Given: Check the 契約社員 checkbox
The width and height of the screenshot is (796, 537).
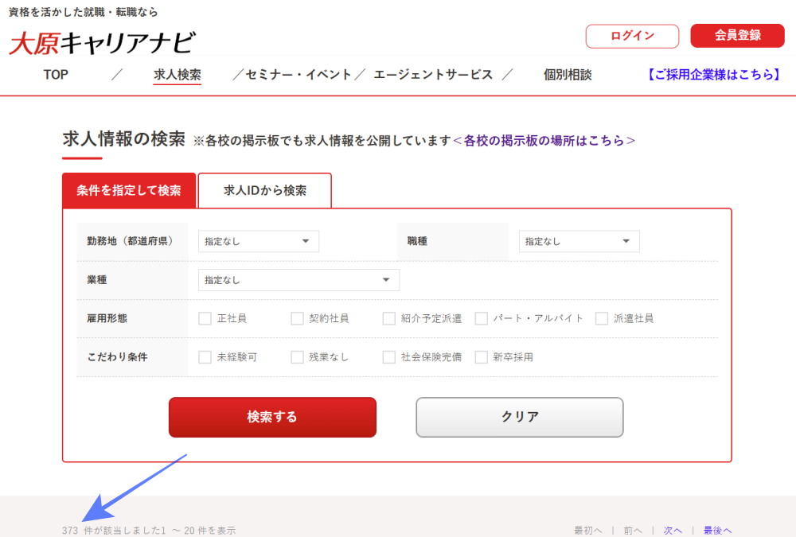Looking at the screenshot, I should click(x=297, y=318).
